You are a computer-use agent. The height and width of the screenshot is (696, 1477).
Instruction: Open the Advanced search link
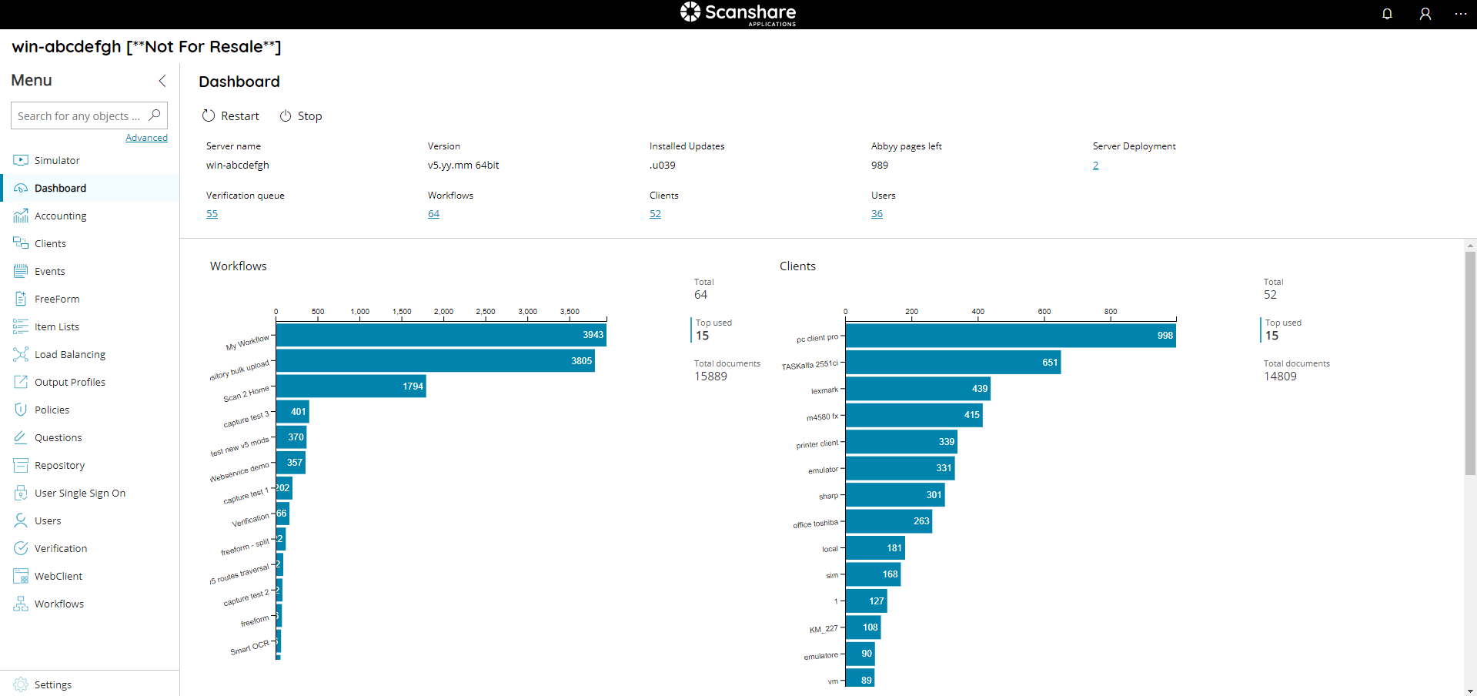146,137
